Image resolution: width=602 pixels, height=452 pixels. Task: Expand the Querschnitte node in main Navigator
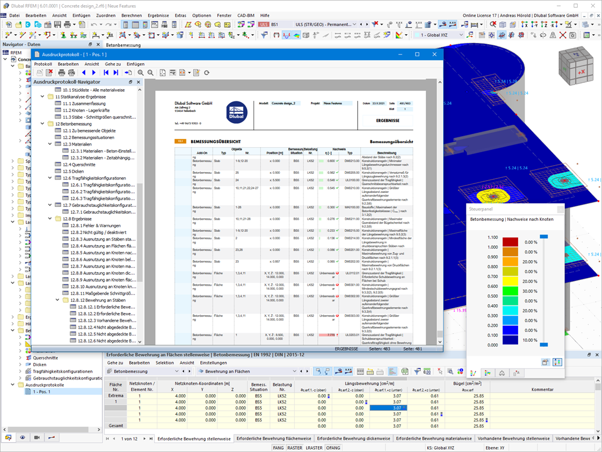tap(20, 358)
